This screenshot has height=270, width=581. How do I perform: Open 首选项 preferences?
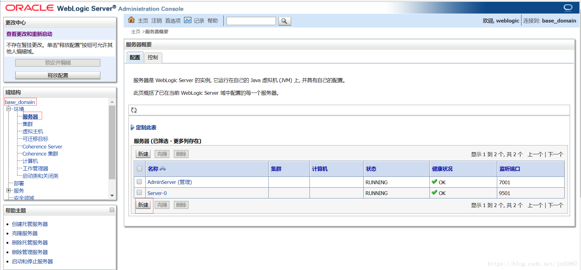(x=173, y=21)
